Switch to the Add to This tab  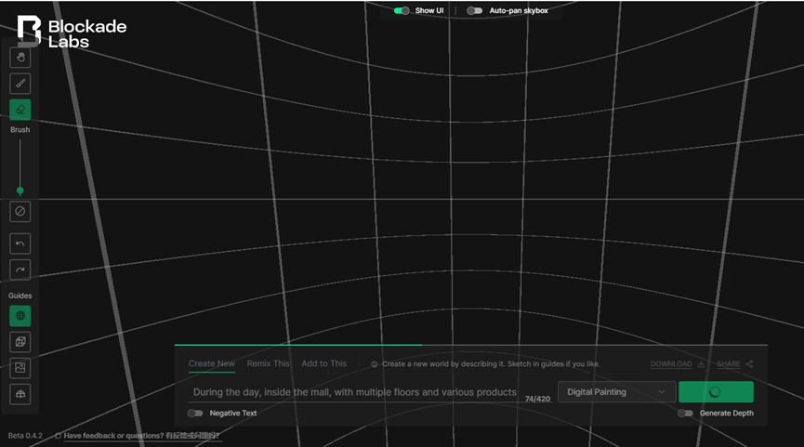click(323, 363)
